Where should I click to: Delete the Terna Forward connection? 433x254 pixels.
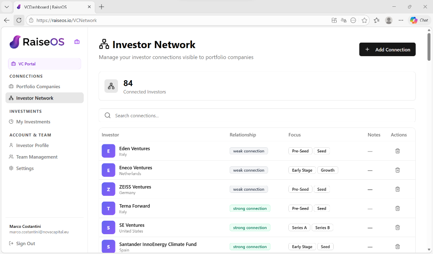(x=397, y=208)
